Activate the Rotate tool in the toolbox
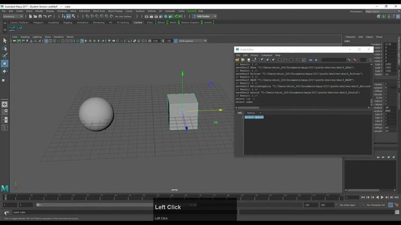Screen dimensions: 401x225 point(4,71)
